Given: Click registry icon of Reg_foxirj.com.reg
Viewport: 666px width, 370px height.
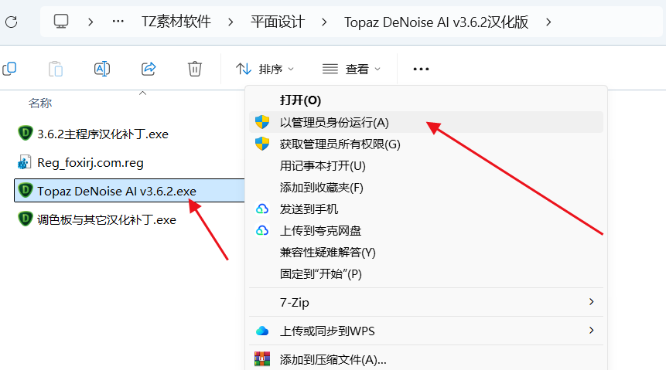Looking at the screenshot, I should [x=24, y=162].
